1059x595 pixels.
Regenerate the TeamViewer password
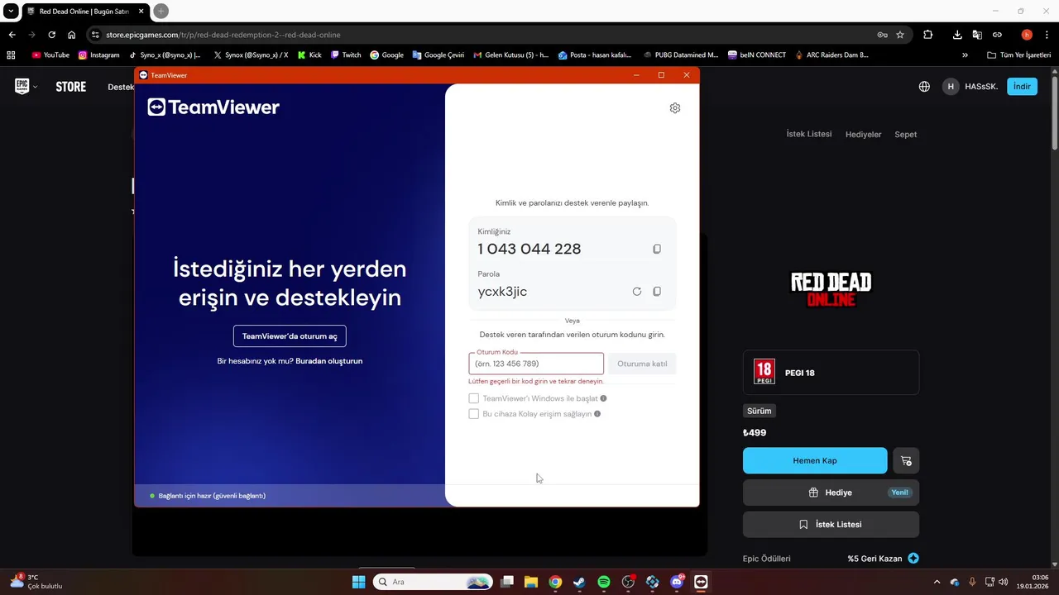[x=637, y=292]
